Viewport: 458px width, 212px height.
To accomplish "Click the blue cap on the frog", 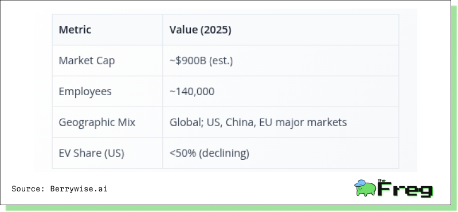I will click(x=360, y=183).
